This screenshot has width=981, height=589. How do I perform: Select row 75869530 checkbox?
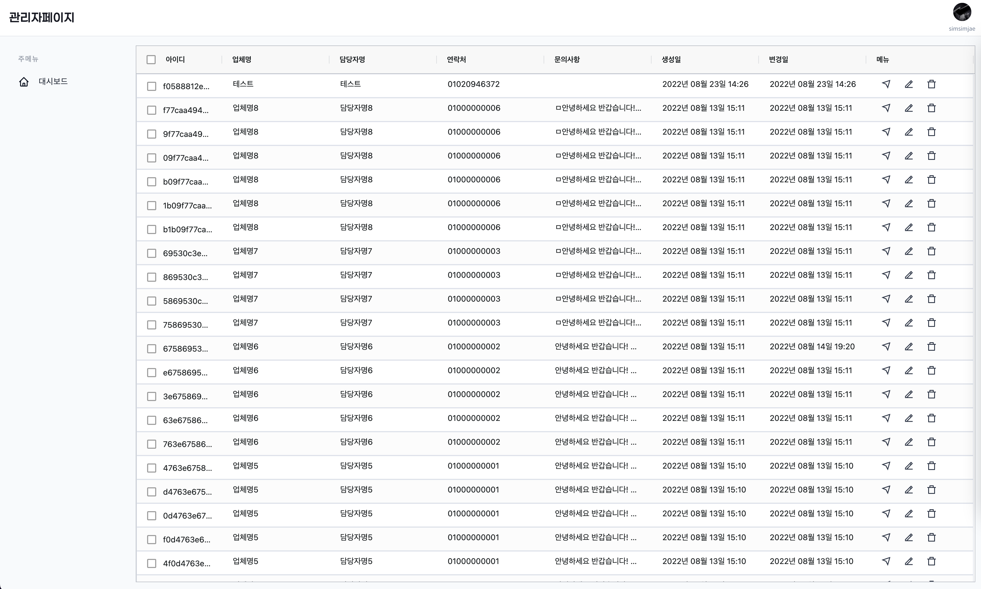152,325
